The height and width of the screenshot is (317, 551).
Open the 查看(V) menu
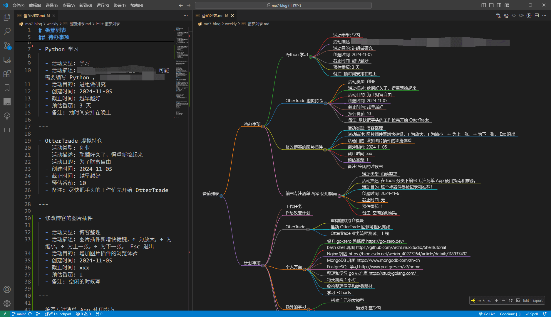pyautogui.click(x=68, y=5)
